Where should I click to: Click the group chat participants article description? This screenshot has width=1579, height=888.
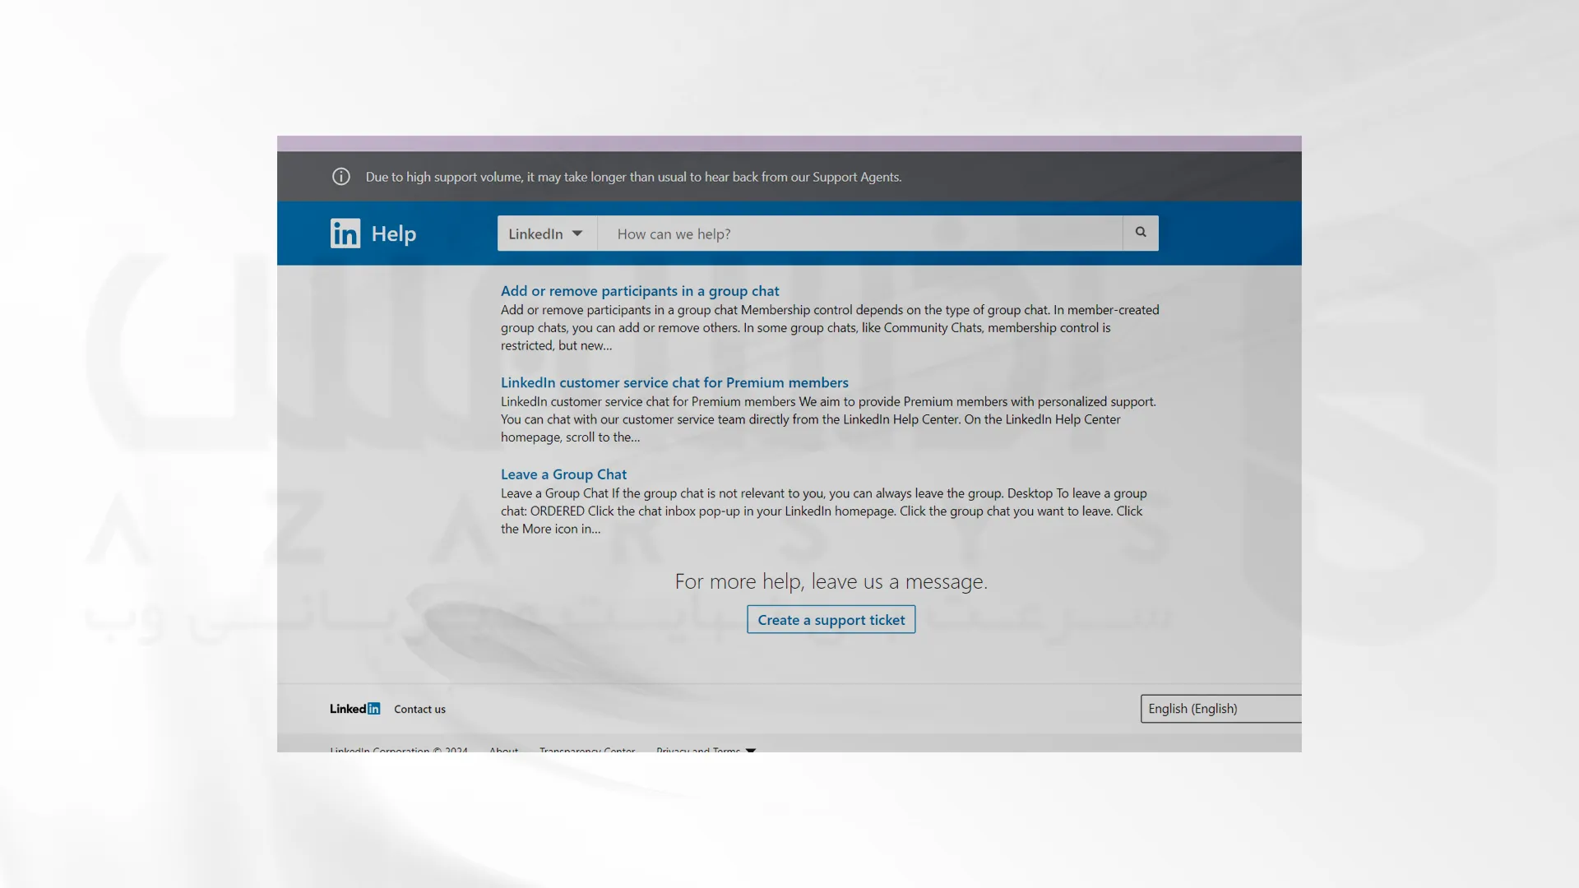pos(830,328)
